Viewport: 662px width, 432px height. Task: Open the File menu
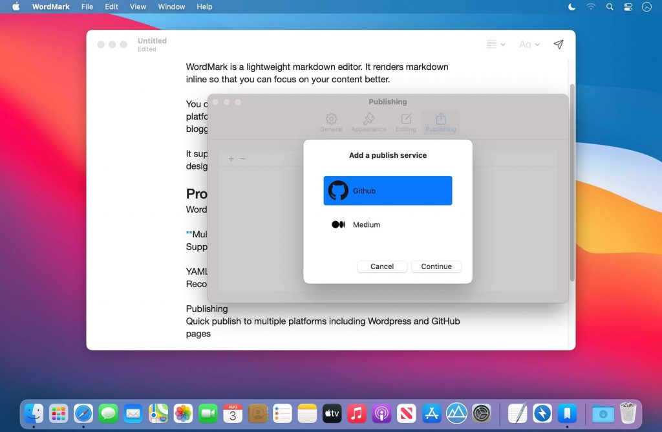point(87,6)
